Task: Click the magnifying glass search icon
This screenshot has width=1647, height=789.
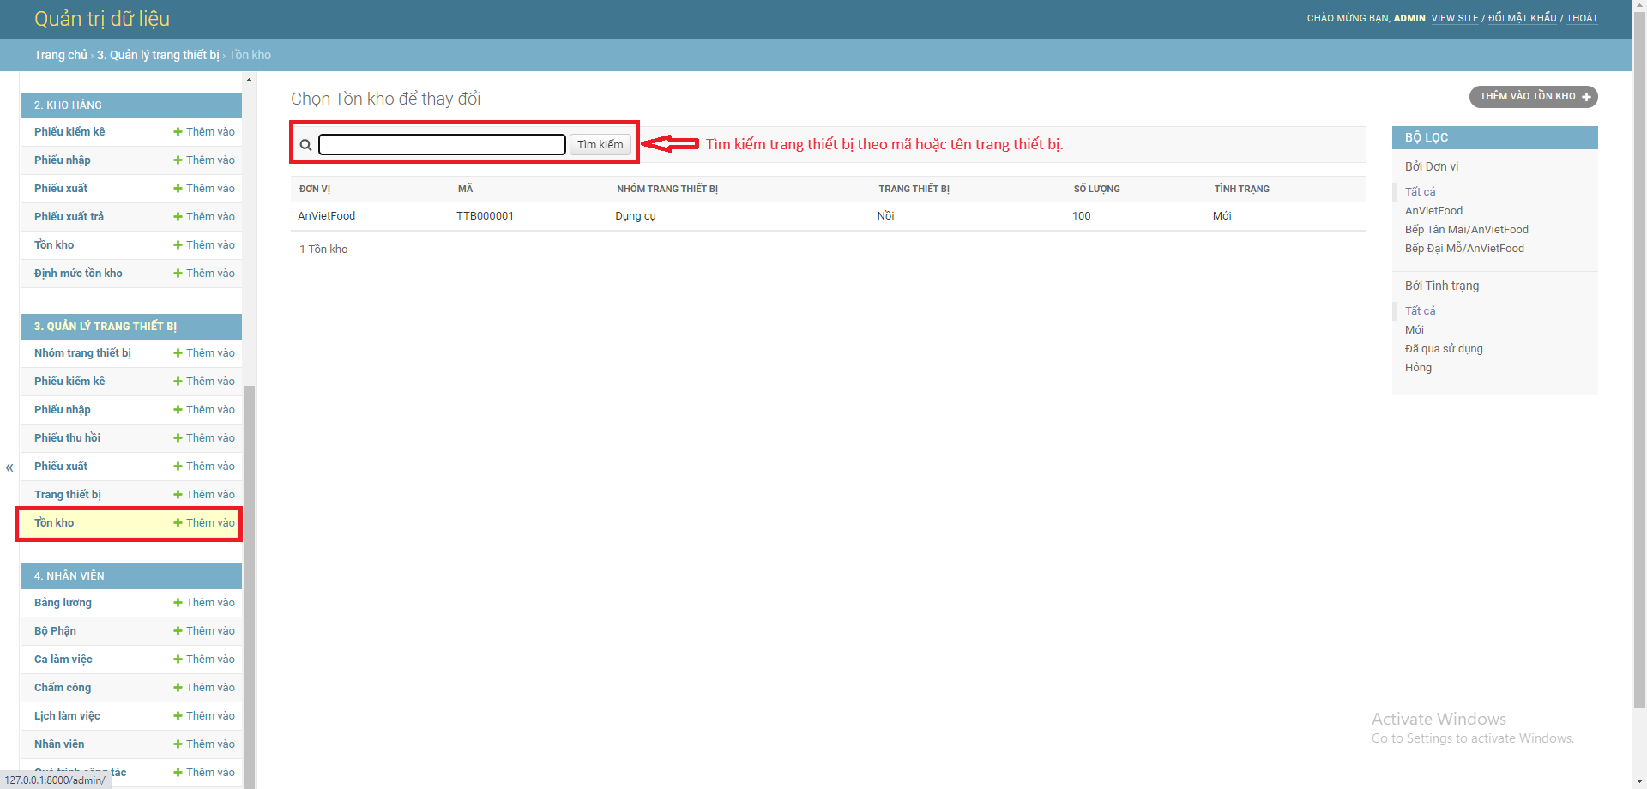Action: pyautogui.click(x=305, y=144)
